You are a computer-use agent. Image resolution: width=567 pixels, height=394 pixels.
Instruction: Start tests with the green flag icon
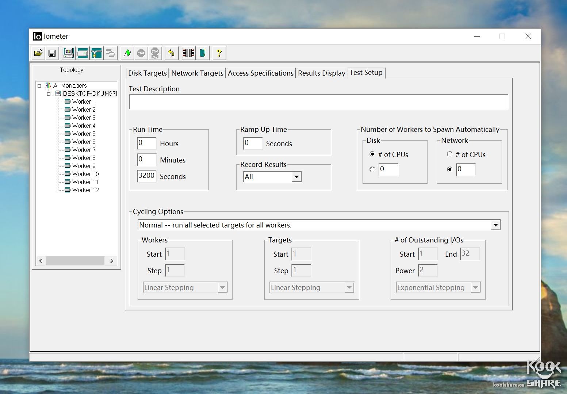[x=127, y=53]
